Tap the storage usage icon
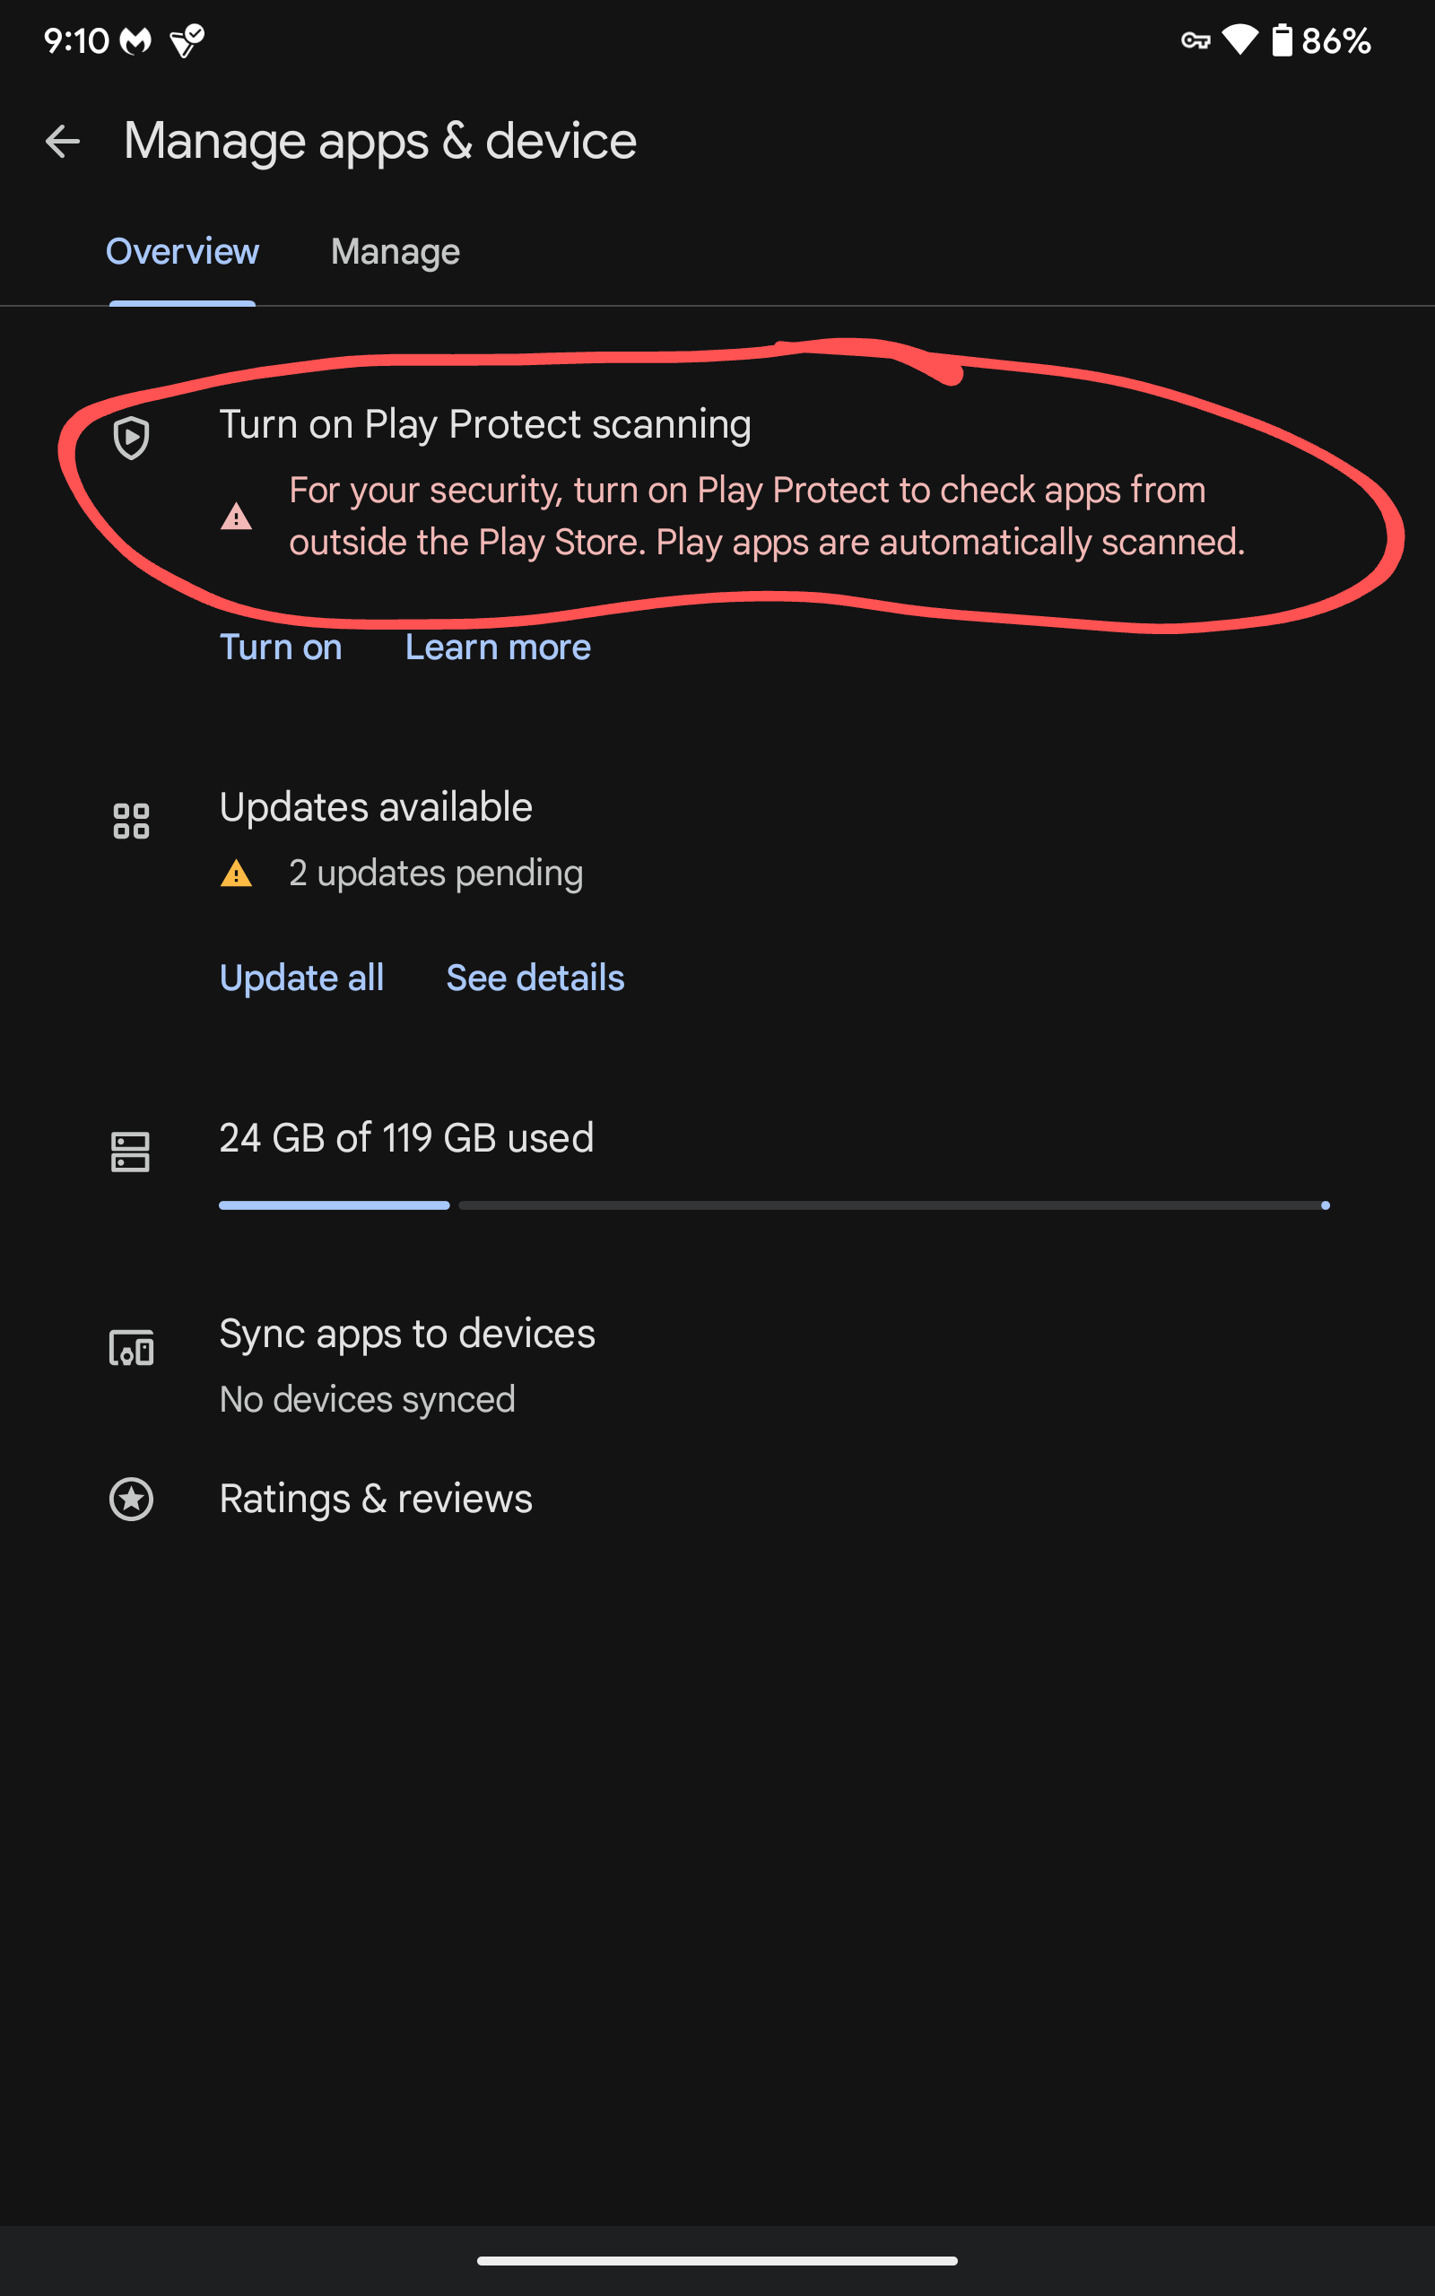The height and width of the screenshot is (2296, 1435). click(x=131, y=1152)
